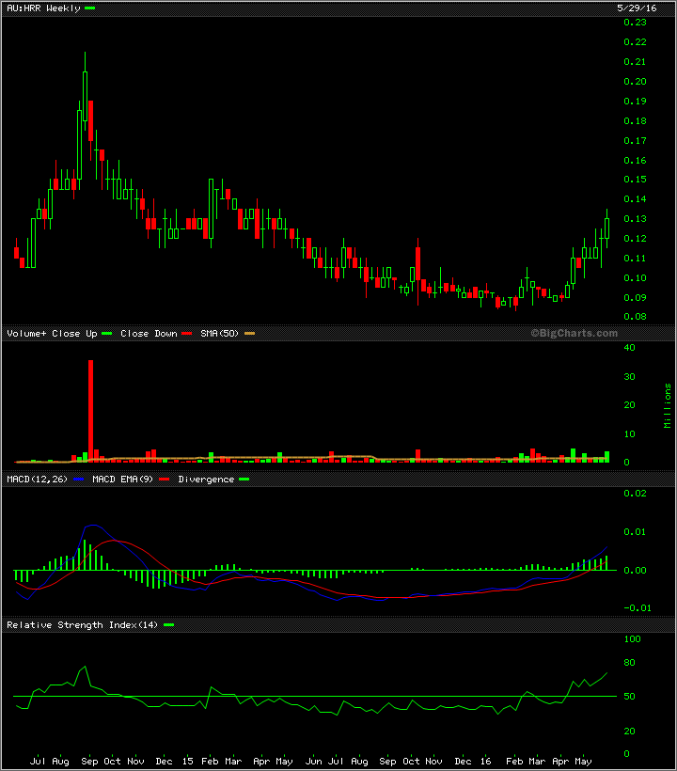Click the Jul 2014 time axis label
This screenshot has height=771, width=677.
coord(38,762)
